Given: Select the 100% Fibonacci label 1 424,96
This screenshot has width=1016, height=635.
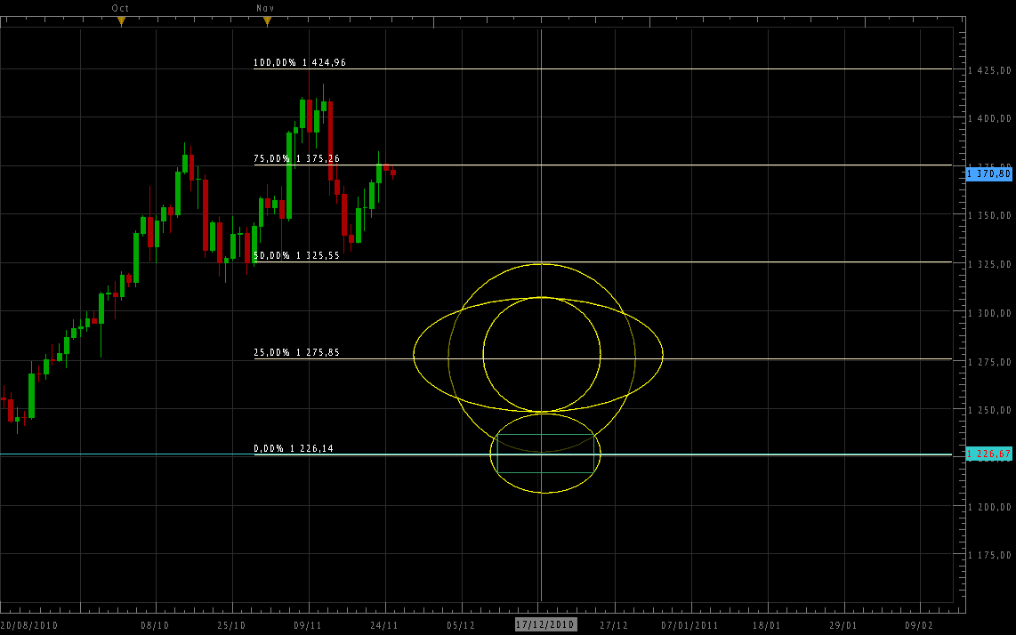Looking at the screenshot, I should click(x=299, y=63).
